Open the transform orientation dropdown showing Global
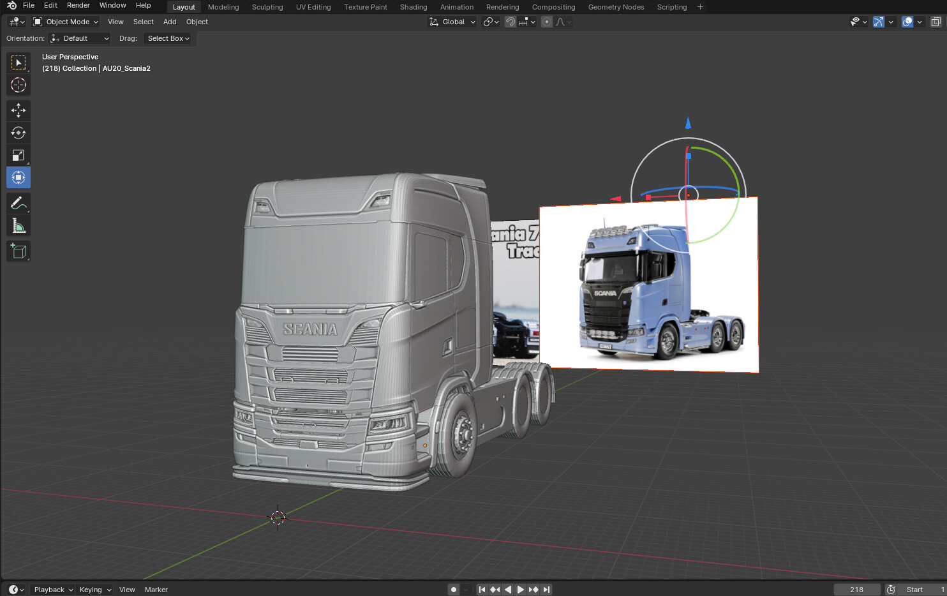The width and height of the screenshot is (947, 596). pyautogui.click(x=452, y=21)
